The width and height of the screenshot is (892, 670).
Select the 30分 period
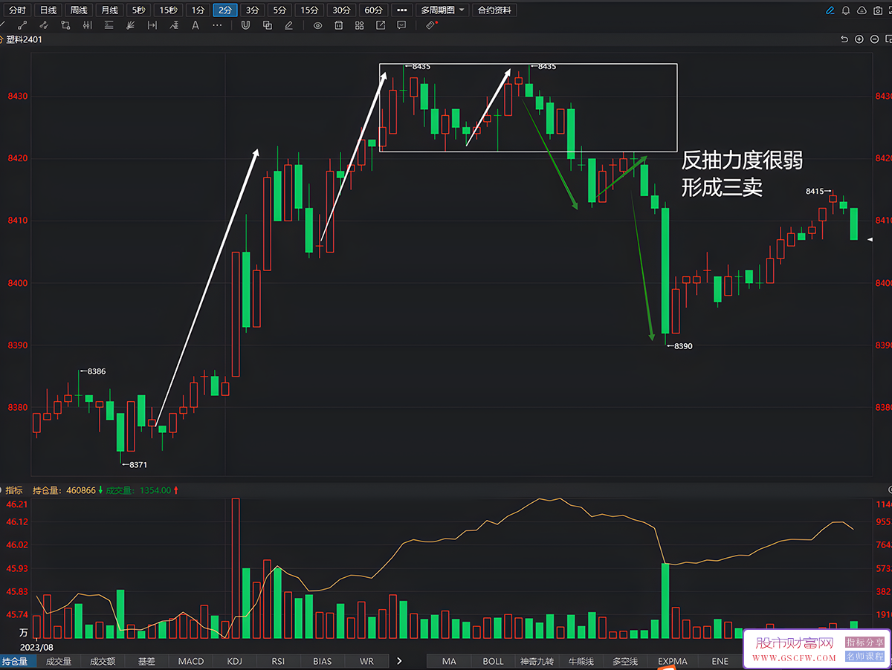341,10
